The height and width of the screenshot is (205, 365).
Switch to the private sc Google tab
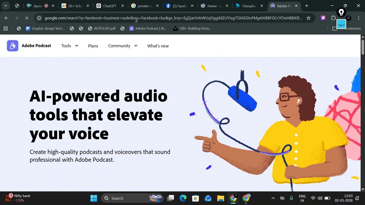click(145, 6)
